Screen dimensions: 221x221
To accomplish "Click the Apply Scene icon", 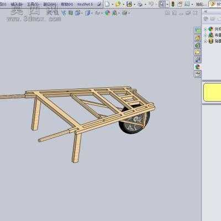I will coord(115,13).
